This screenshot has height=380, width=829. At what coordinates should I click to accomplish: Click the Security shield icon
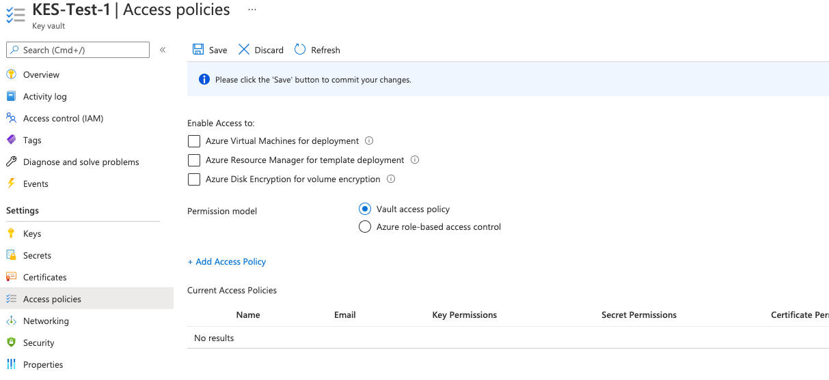(x=11, y=342)
